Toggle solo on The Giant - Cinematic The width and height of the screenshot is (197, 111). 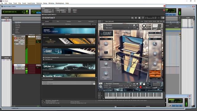point(141,84)
